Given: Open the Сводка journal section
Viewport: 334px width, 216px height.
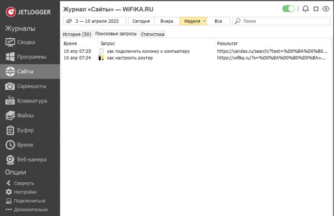Looking at the screenshot, I should (x=26, y=42).
